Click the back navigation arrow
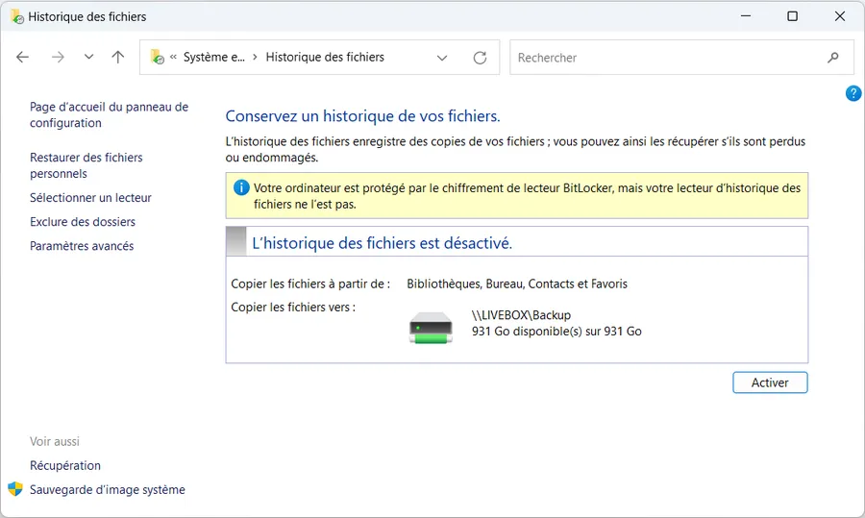Viewport: 865px width, 518px height. [23, 58]
